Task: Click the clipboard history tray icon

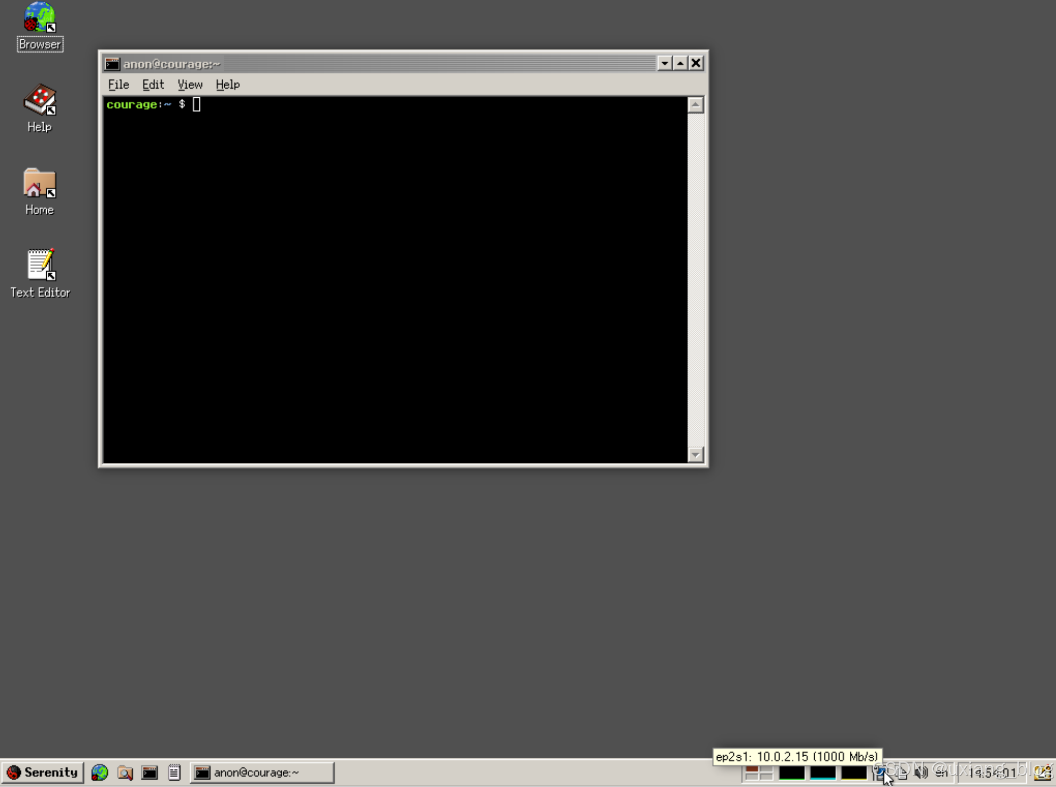Action: click(x=902, y=773)
